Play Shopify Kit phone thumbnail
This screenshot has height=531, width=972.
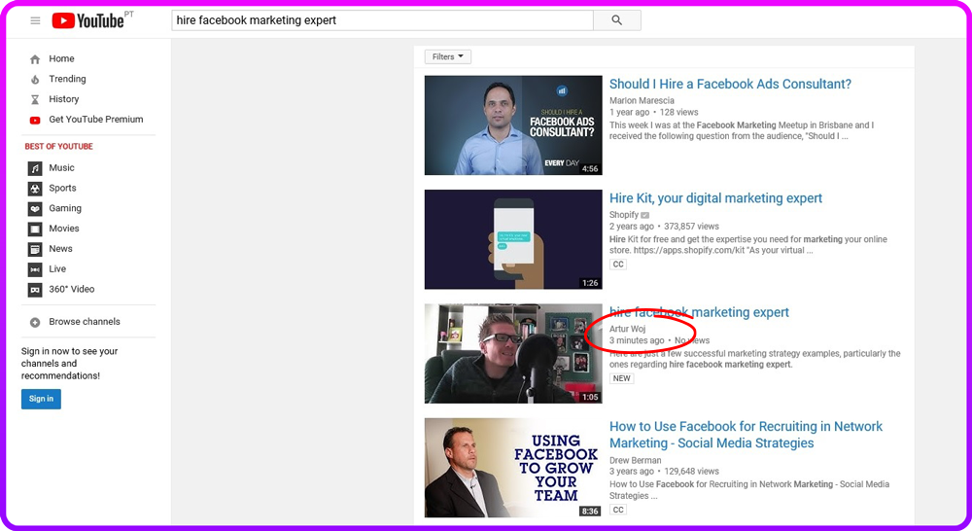click(513, 239)
